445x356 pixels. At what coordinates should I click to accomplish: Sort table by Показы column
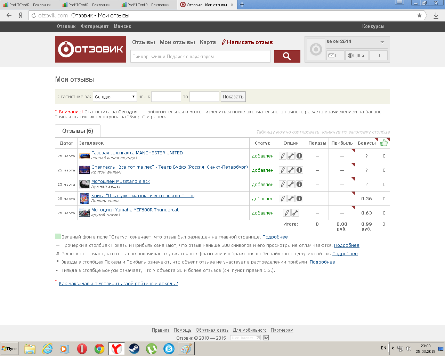point(317,143)
